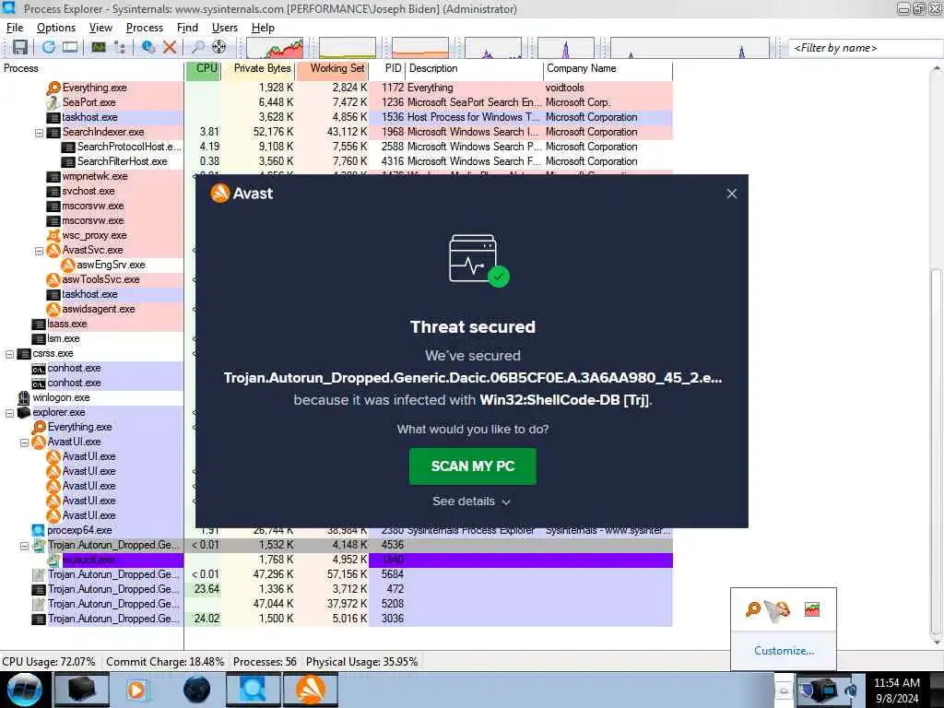Select the aswEngSrv.exe process icon
Image resolution: width=944 pixels, height=708 pixels.
[68, 265]
